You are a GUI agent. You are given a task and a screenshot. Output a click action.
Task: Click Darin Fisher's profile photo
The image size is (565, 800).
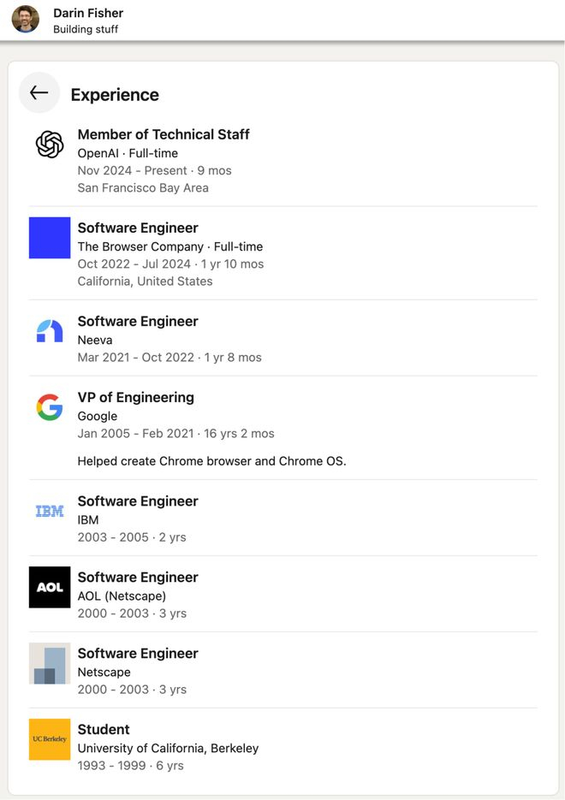coord(26,19)
